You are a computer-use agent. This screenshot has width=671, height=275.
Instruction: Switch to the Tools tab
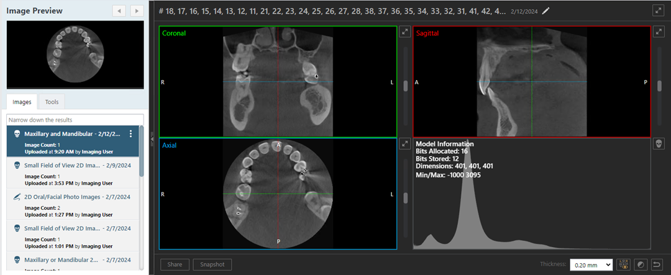(52, 102)
